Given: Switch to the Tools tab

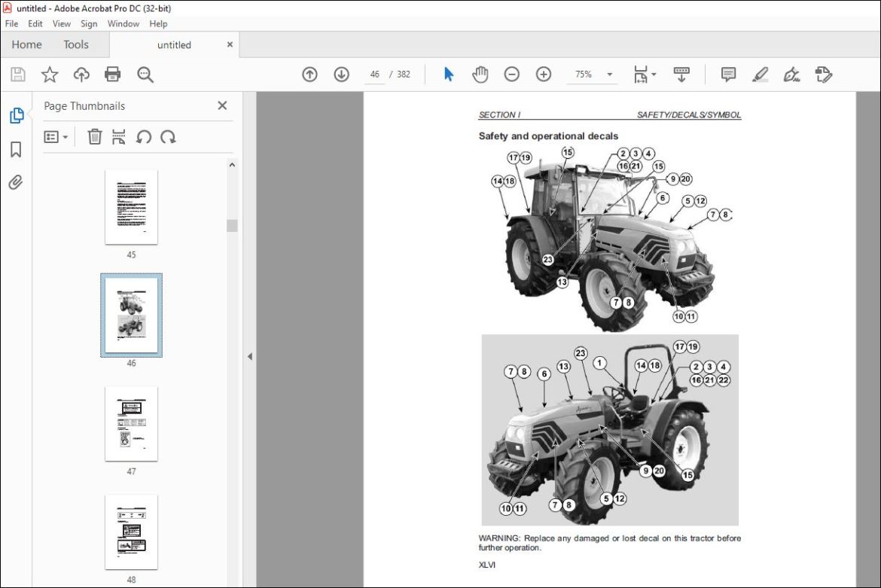Looking at the screenshot, I should coord(75,44).
